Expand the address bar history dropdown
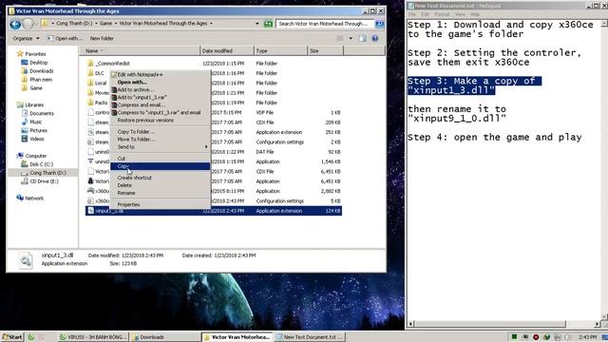The width and height of the screenshot is (608, 342). [257, 24]
